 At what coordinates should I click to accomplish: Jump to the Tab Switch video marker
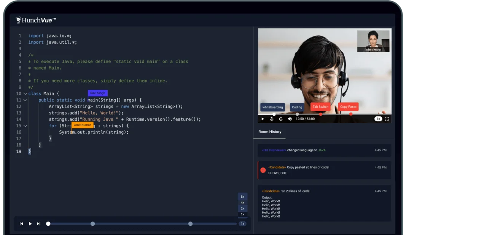point(320,107)
